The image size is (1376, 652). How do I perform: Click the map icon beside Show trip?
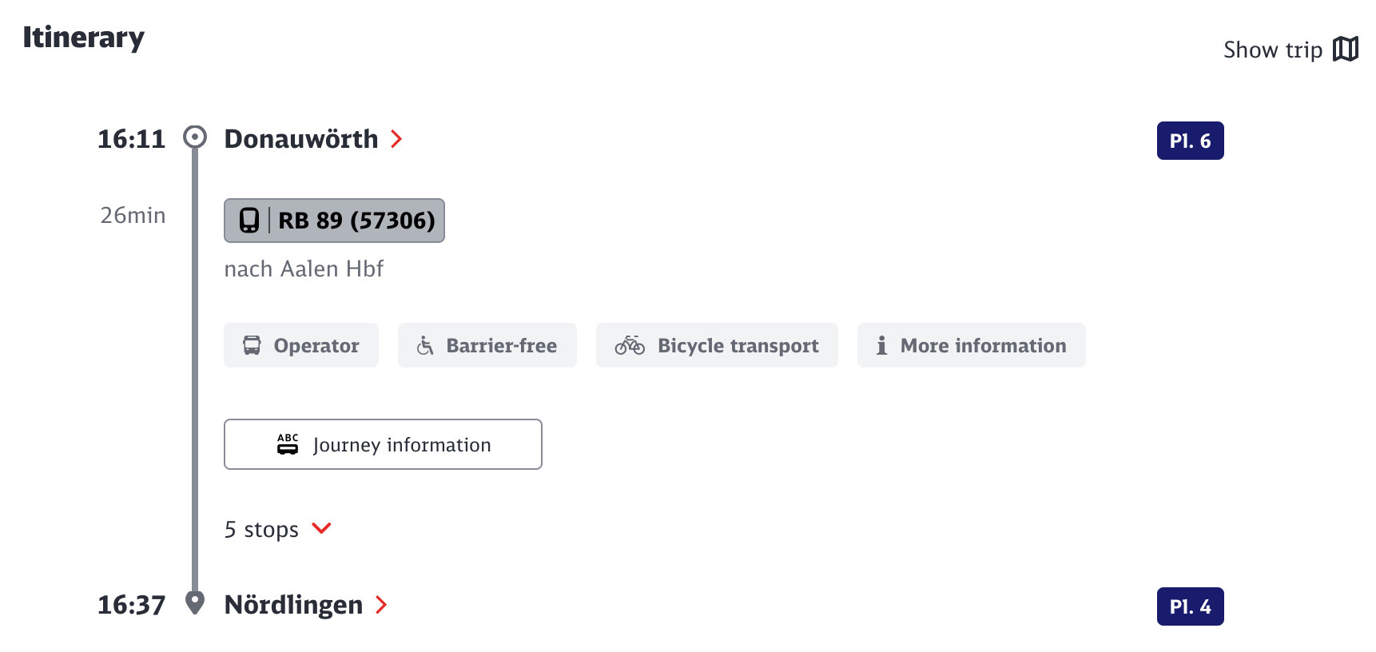click(1346, 50)
